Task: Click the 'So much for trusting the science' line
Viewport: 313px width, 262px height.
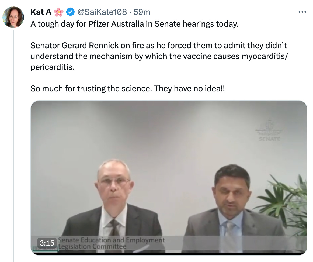Action: (x=128, y=88)
